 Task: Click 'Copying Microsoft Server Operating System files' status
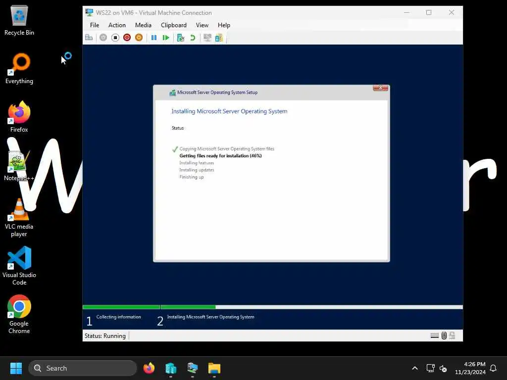click(227, 148)
